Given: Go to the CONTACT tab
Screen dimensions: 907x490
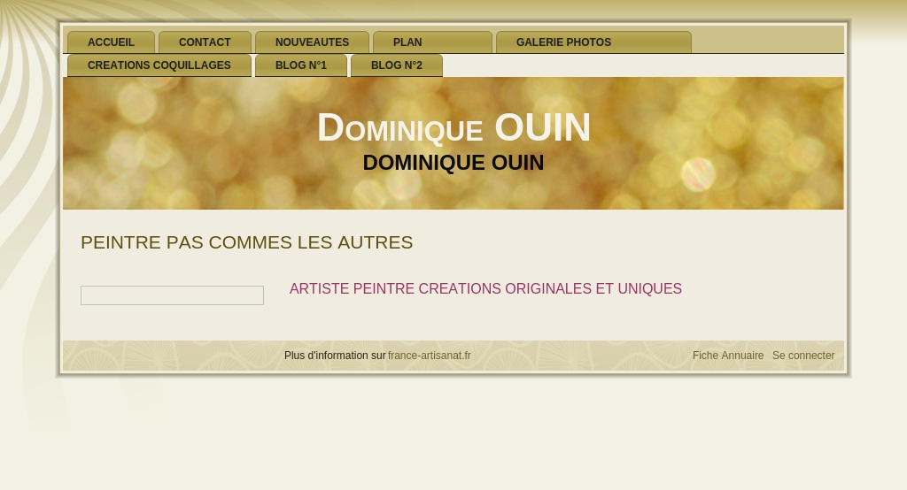Looking at the screenshot, I should pos(205,42).
